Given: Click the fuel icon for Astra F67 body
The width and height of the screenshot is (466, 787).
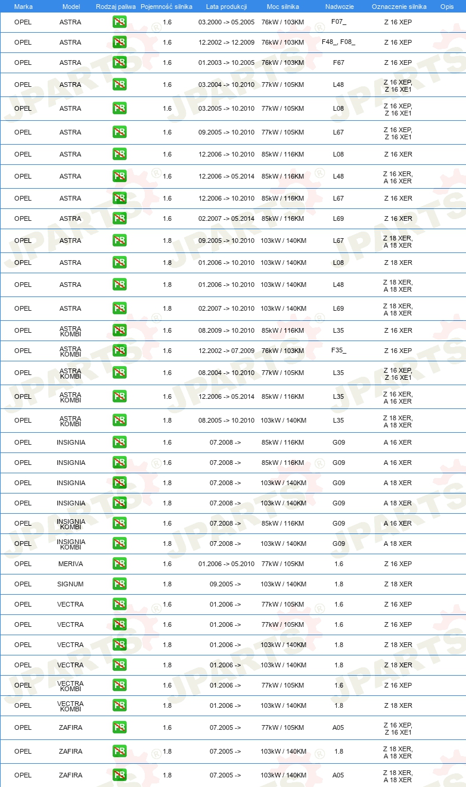Looking at the screenshot, I should 120,63.
